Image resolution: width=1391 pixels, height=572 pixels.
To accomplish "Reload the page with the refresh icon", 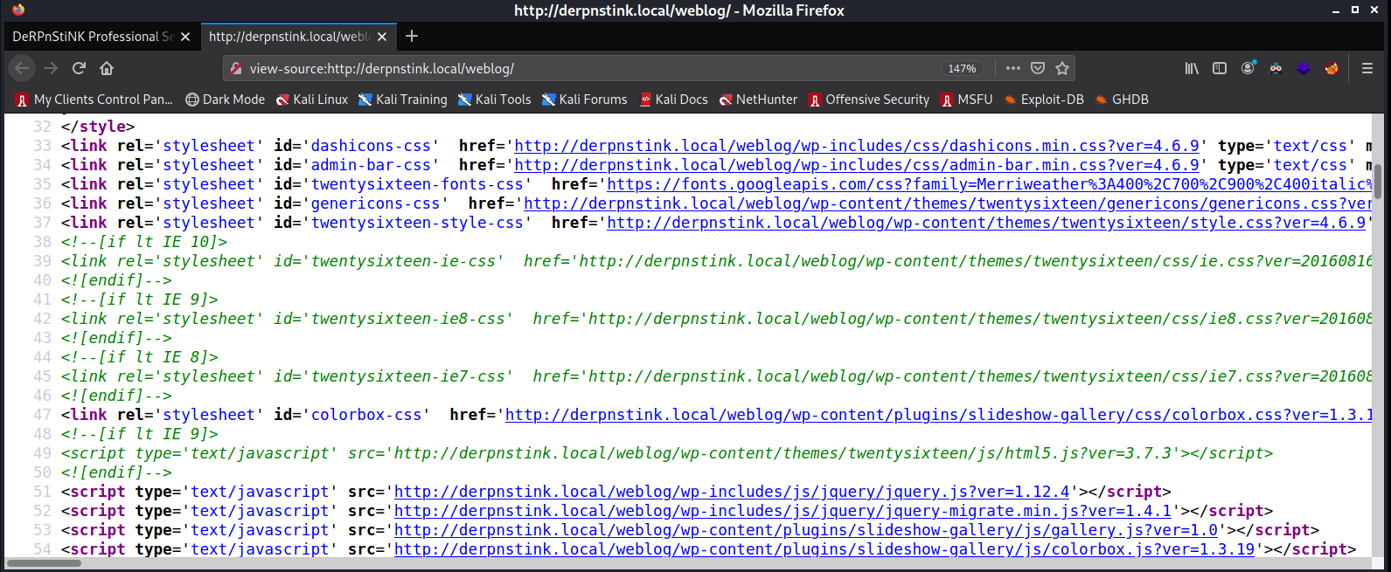I will [79, 68].
